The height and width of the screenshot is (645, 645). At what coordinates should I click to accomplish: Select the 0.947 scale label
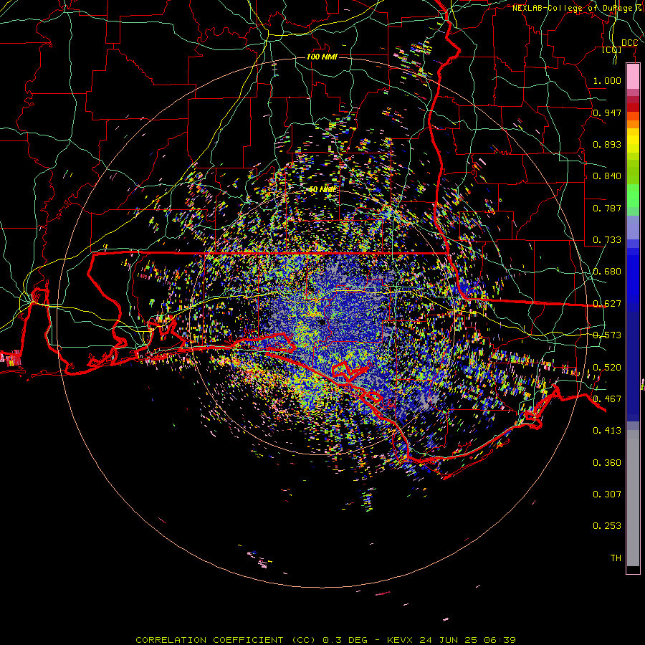pyautogui.click(x=607, y=113)
